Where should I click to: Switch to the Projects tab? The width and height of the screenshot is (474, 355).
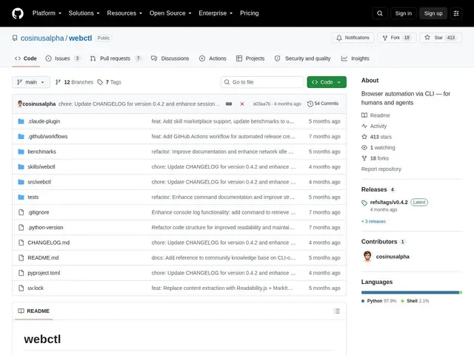pos(250,58)
